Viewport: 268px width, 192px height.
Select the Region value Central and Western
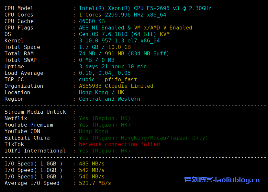(x=109, y=99)
